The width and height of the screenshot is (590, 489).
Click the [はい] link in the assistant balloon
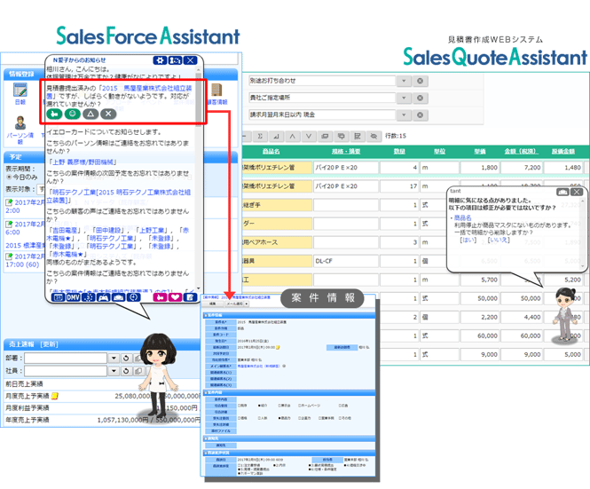pos(468,241)
